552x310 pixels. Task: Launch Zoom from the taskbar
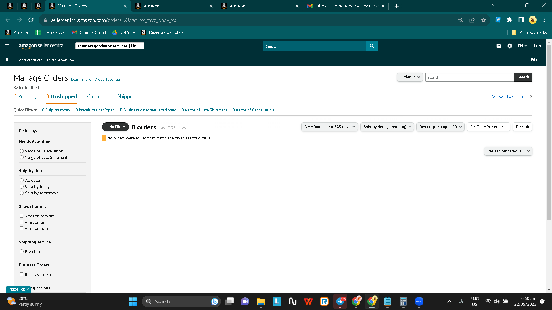click(x=419, y=301)
